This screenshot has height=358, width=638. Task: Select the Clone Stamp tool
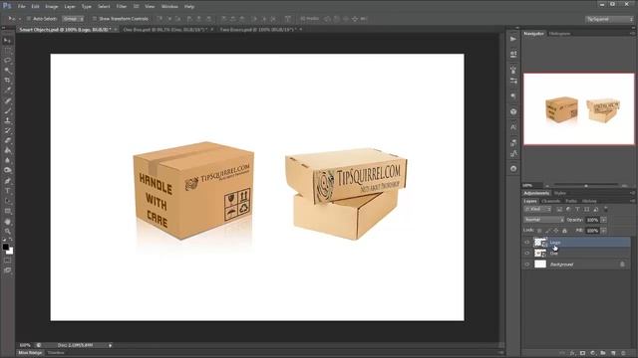[x=7, y=120]
